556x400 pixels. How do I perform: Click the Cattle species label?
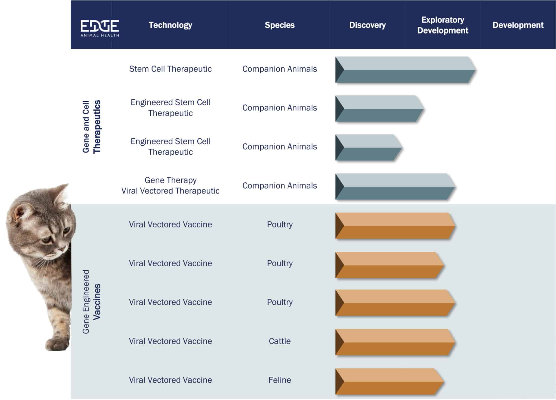coord(280,341)
